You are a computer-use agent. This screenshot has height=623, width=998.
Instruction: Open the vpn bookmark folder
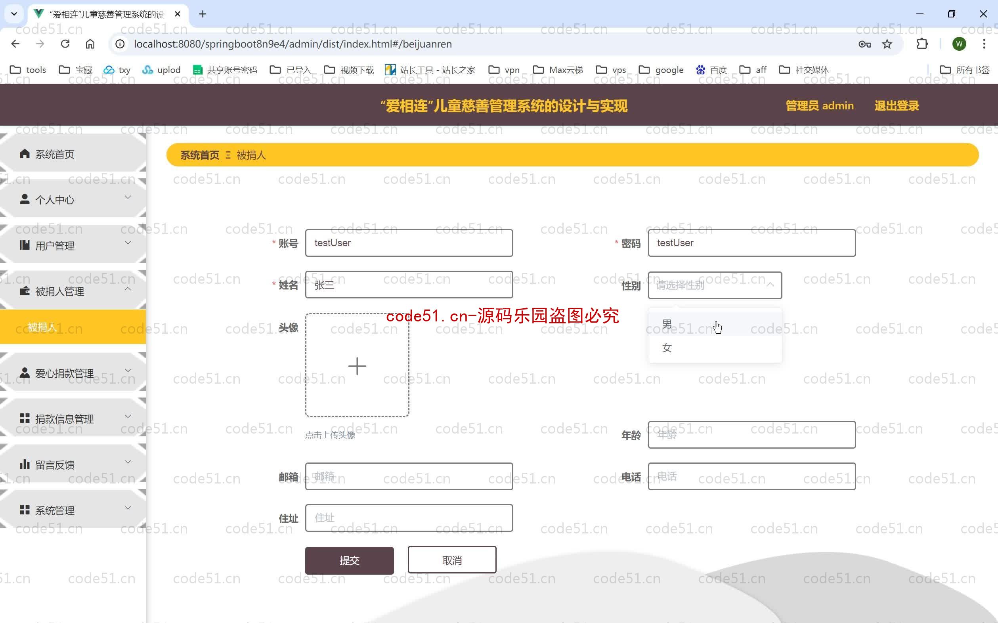click(504, 70)
